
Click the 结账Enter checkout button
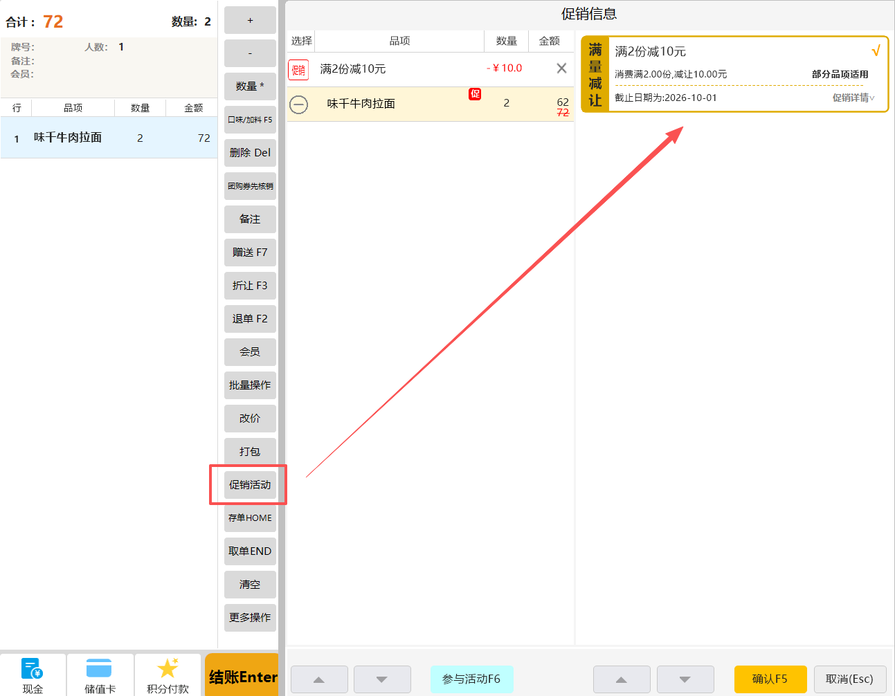[243, 676]
